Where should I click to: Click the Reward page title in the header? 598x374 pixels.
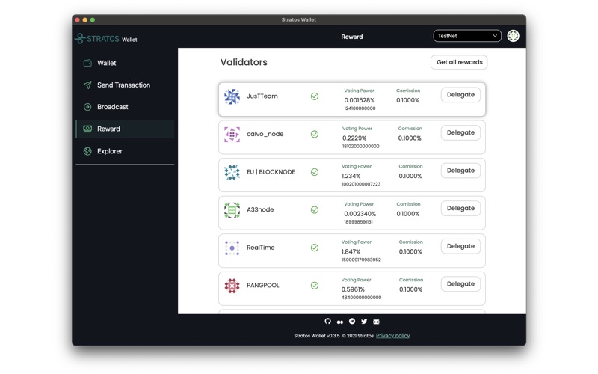tap(351, 37)
